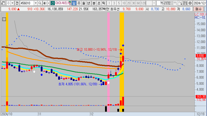Click the bar count field showing 75
This screenshot has width=207, height=116.
coord(160,3)
